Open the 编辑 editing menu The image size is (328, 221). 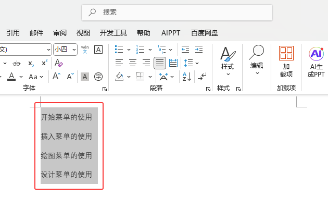[x=257, y=60]
